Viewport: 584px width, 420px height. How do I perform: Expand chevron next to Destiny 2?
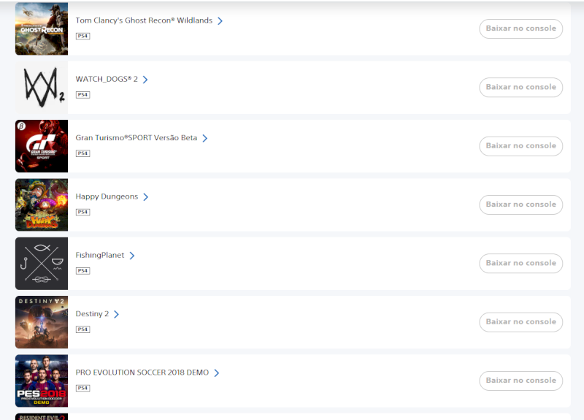coord(116,314)
